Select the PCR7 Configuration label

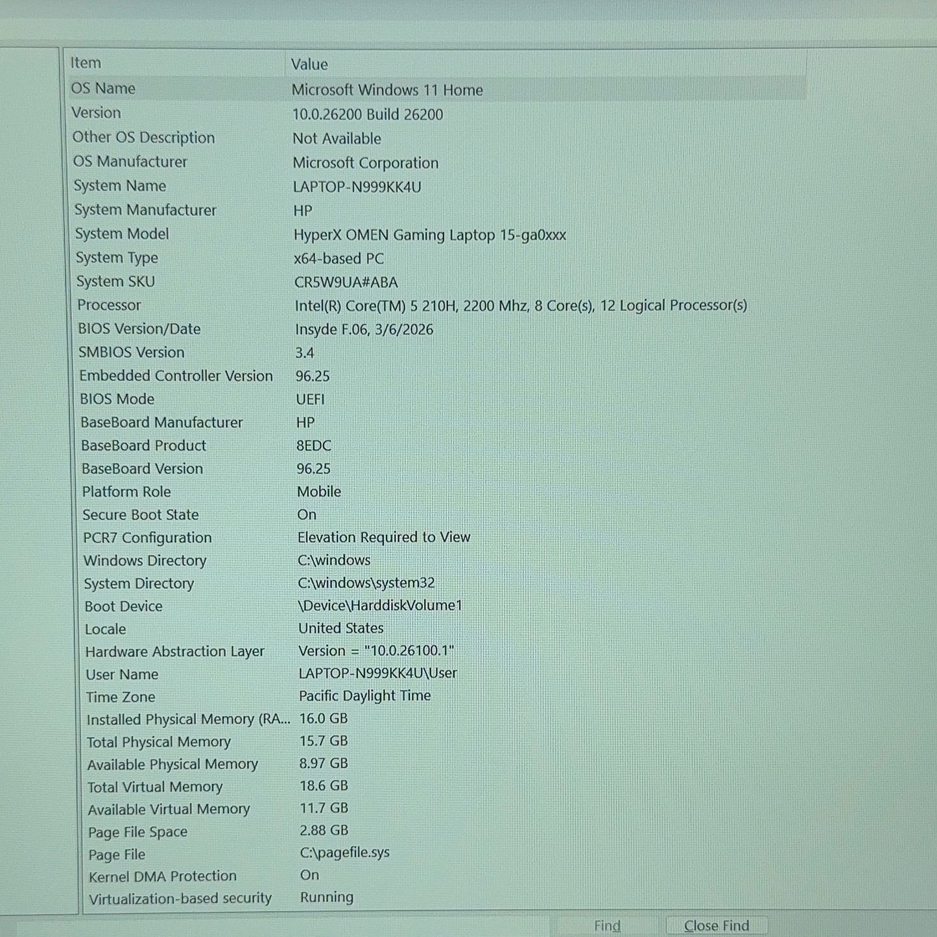pos(148,538)
